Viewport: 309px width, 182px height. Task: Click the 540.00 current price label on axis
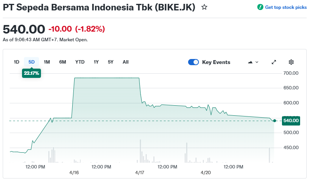pos(291,121)
